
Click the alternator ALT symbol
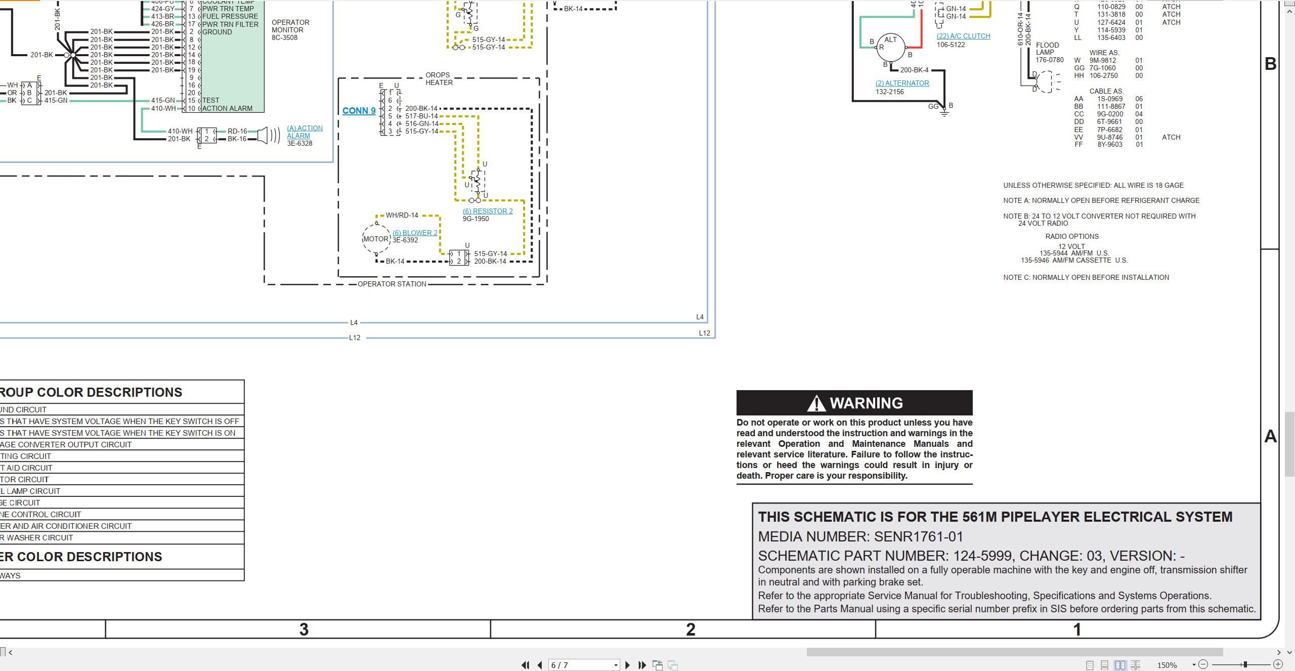click(x=890, y=47)
